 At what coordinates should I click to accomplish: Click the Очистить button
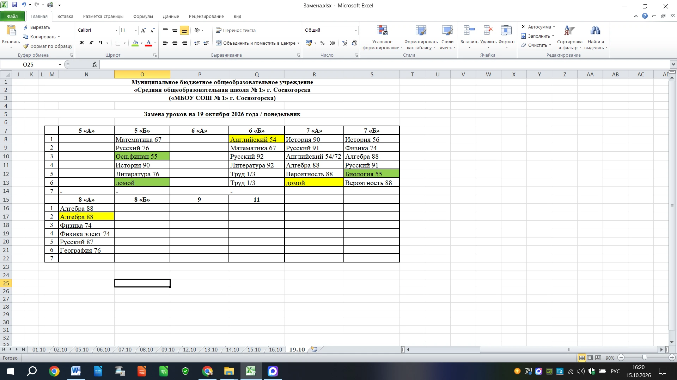point(536,45)
